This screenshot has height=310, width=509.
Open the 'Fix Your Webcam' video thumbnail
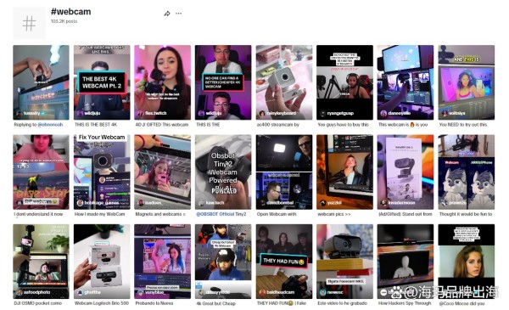(102, 172)
